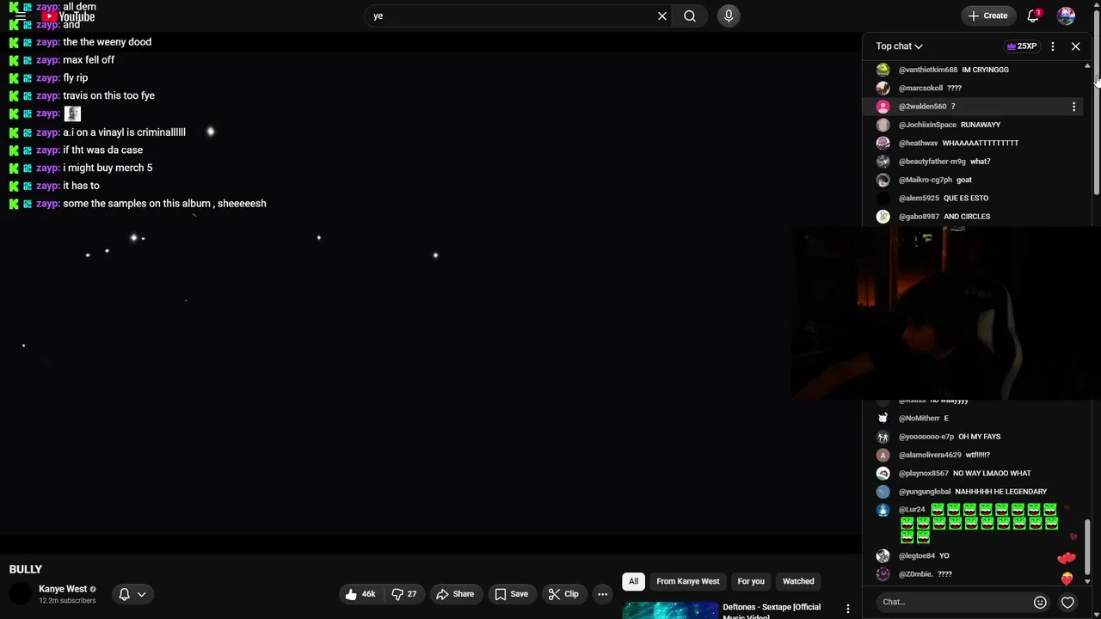
Task: Open options menu for Deftones Sextape video
Action: pyautogui.click(x=847, y=610)
